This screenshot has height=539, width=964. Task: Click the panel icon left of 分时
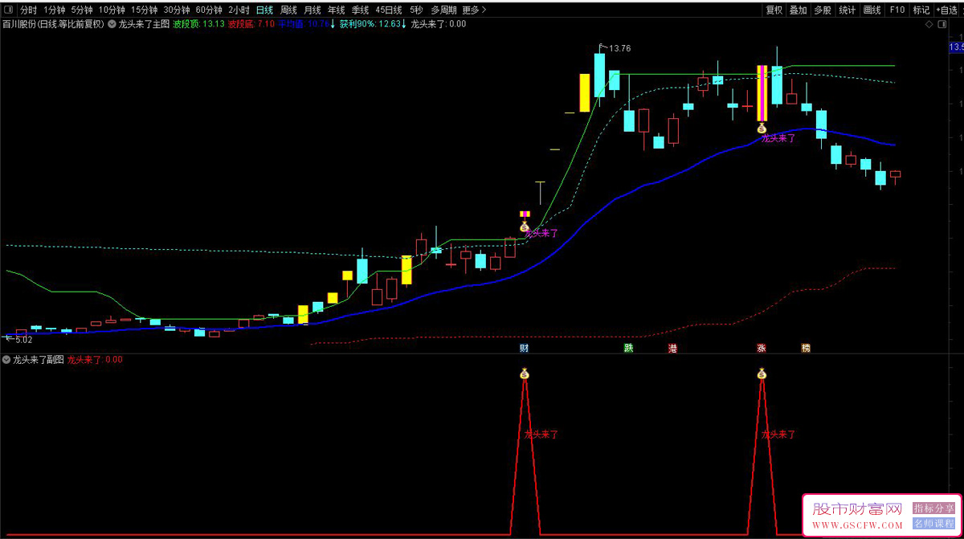8,10
